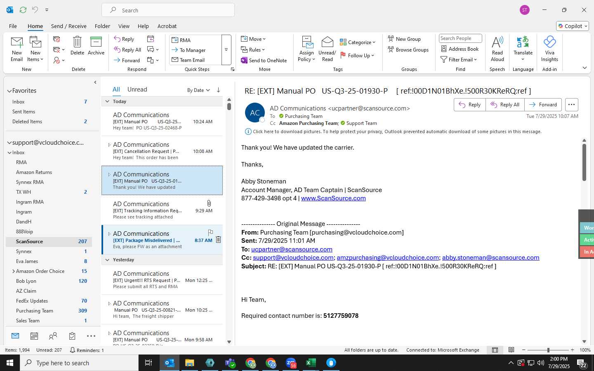Click Reply in the reading pane
Screen dimensions: 594x371
pos(470,105)
